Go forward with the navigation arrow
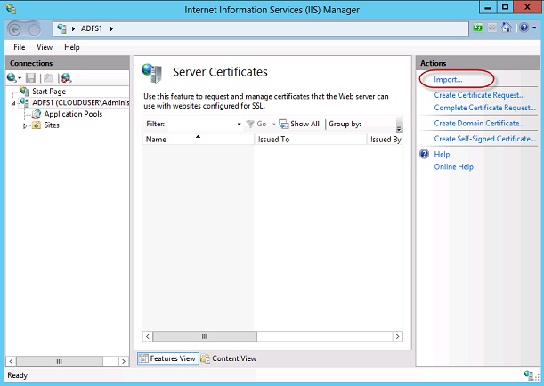This screenshot has height=386, width=544. (x=34, y=30)
